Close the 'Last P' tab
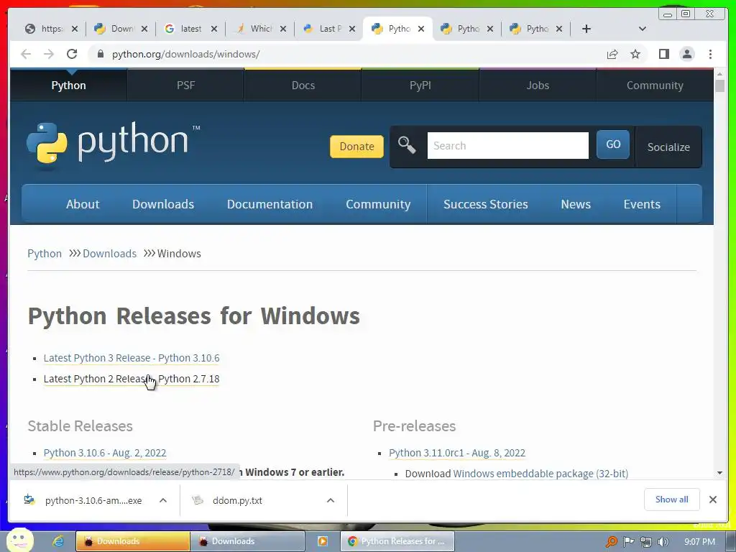The height and width of the screenshot is (552, 736). pos(352,29)
